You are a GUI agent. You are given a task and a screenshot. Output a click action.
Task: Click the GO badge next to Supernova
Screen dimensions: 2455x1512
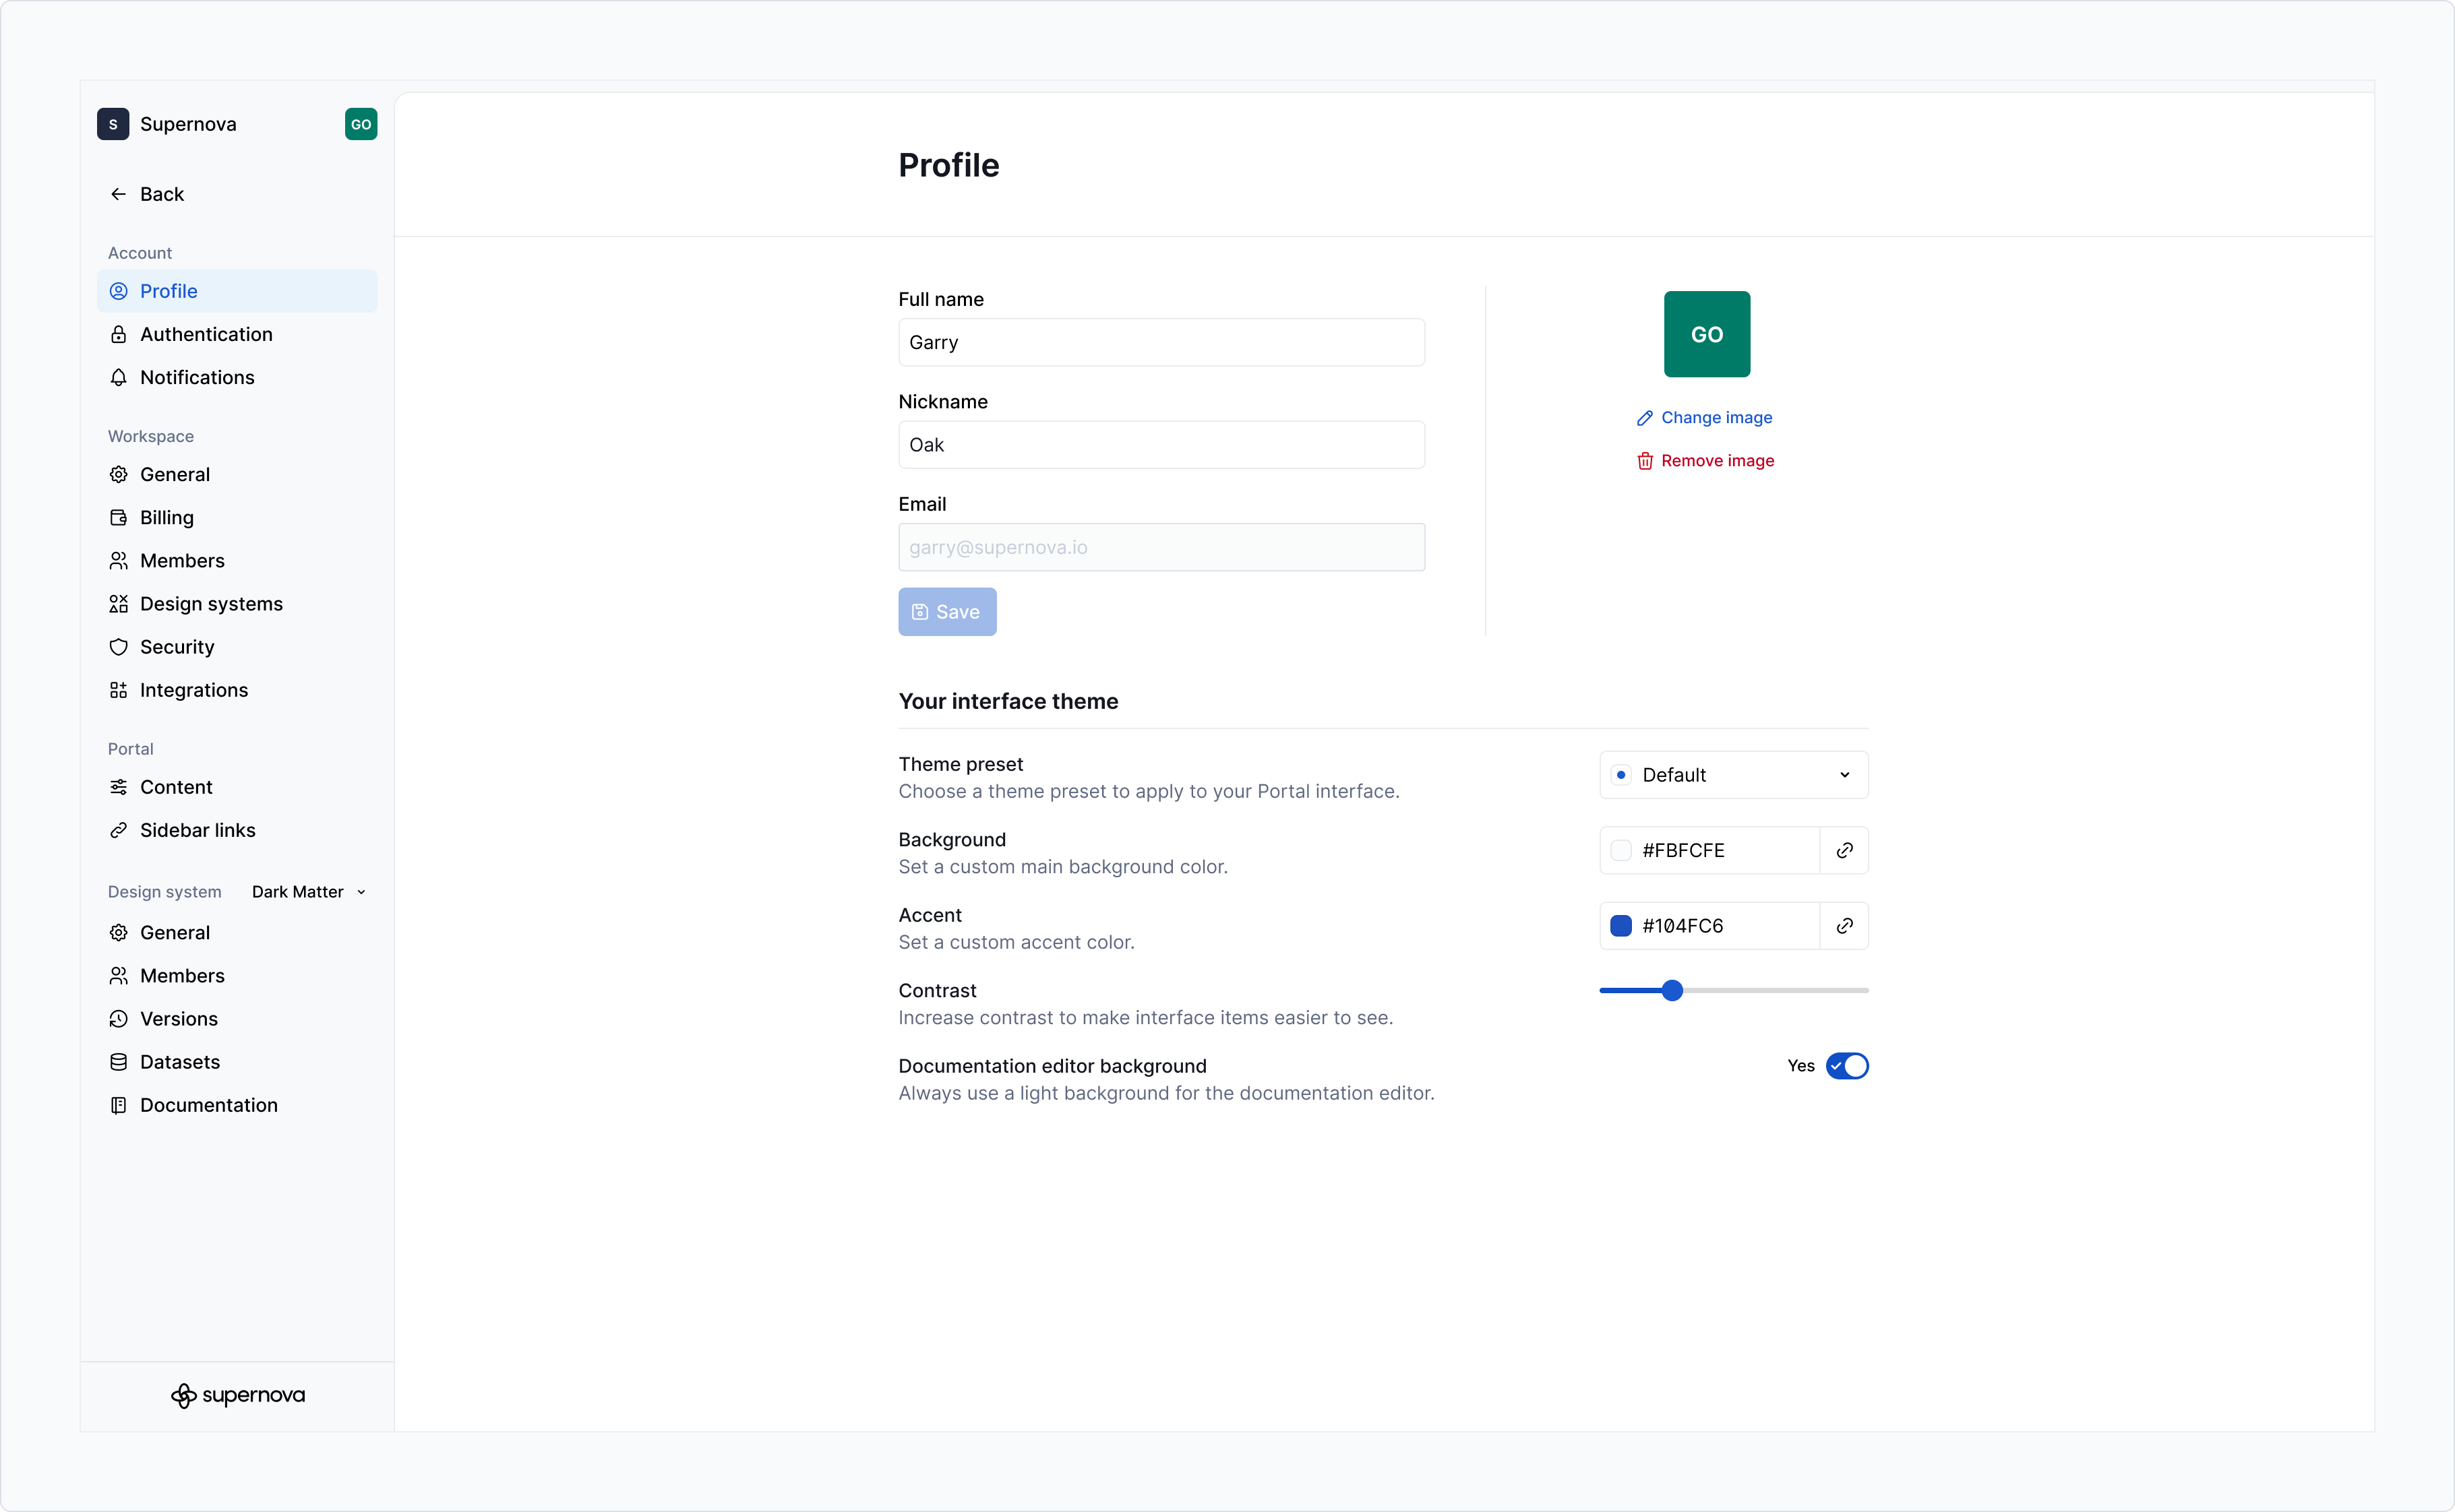click(x=361, y=124)
